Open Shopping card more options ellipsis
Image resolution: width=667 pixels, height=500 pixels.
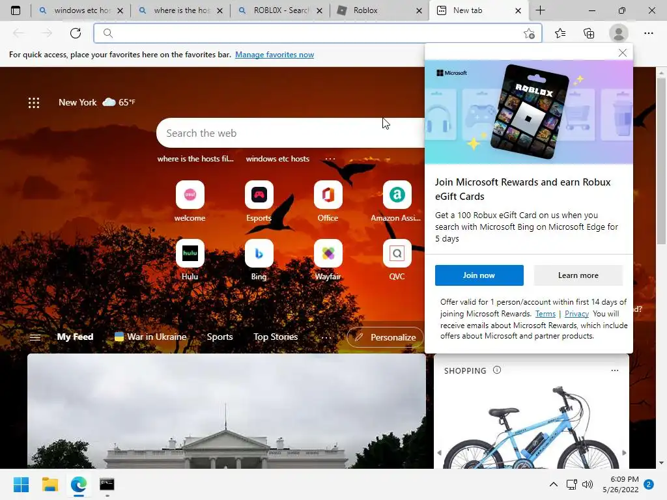(615, 370)
